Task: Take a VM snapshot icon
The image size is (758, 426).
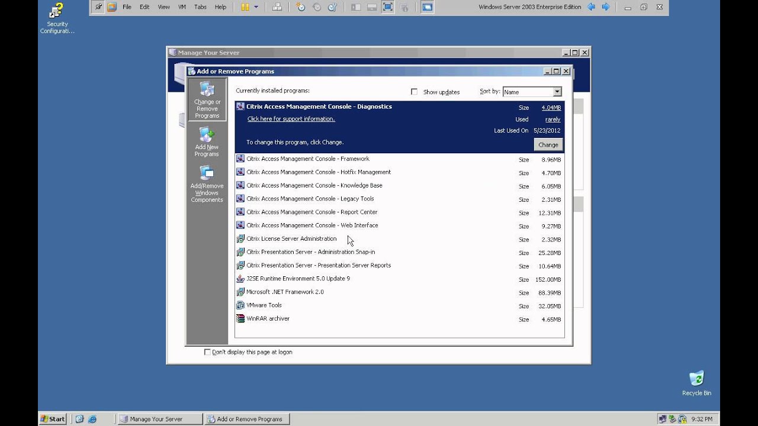Action: (301, 7)
